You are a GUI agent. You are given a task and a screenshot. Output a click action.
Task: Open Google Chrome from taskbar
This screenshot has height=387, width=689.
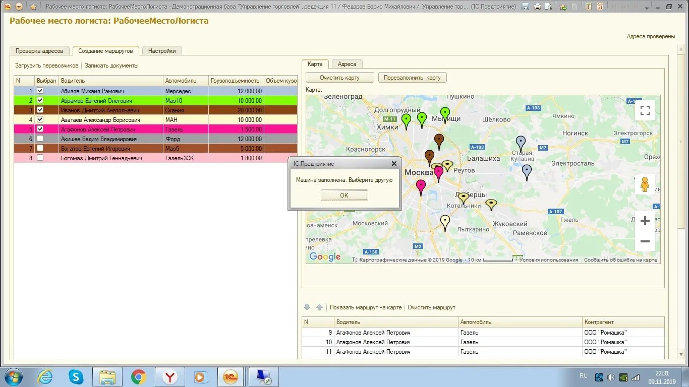pyautogui.click(x=138, y=377)
